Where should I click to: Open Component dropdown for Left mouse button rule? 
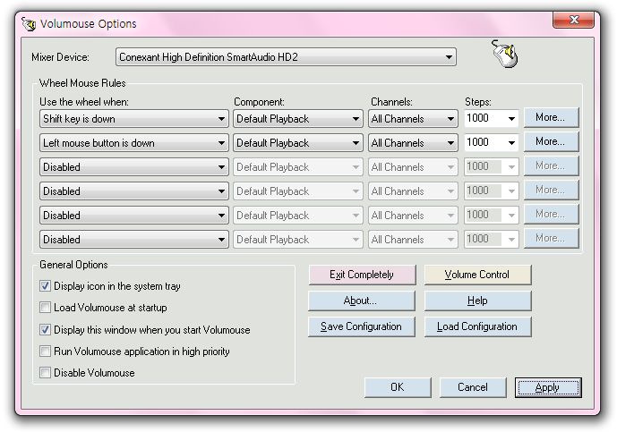(x=298, y=143)
